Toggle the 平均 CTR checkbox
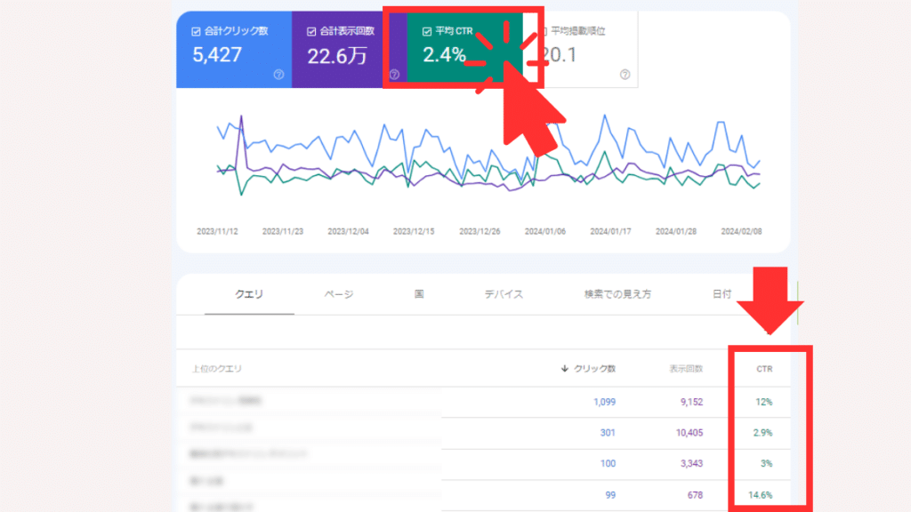This screenshot has width=911, height=512. click(427, 31)
